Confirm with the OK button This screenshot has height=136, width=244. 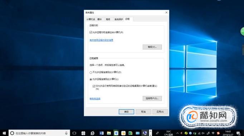tap(126, 112)
